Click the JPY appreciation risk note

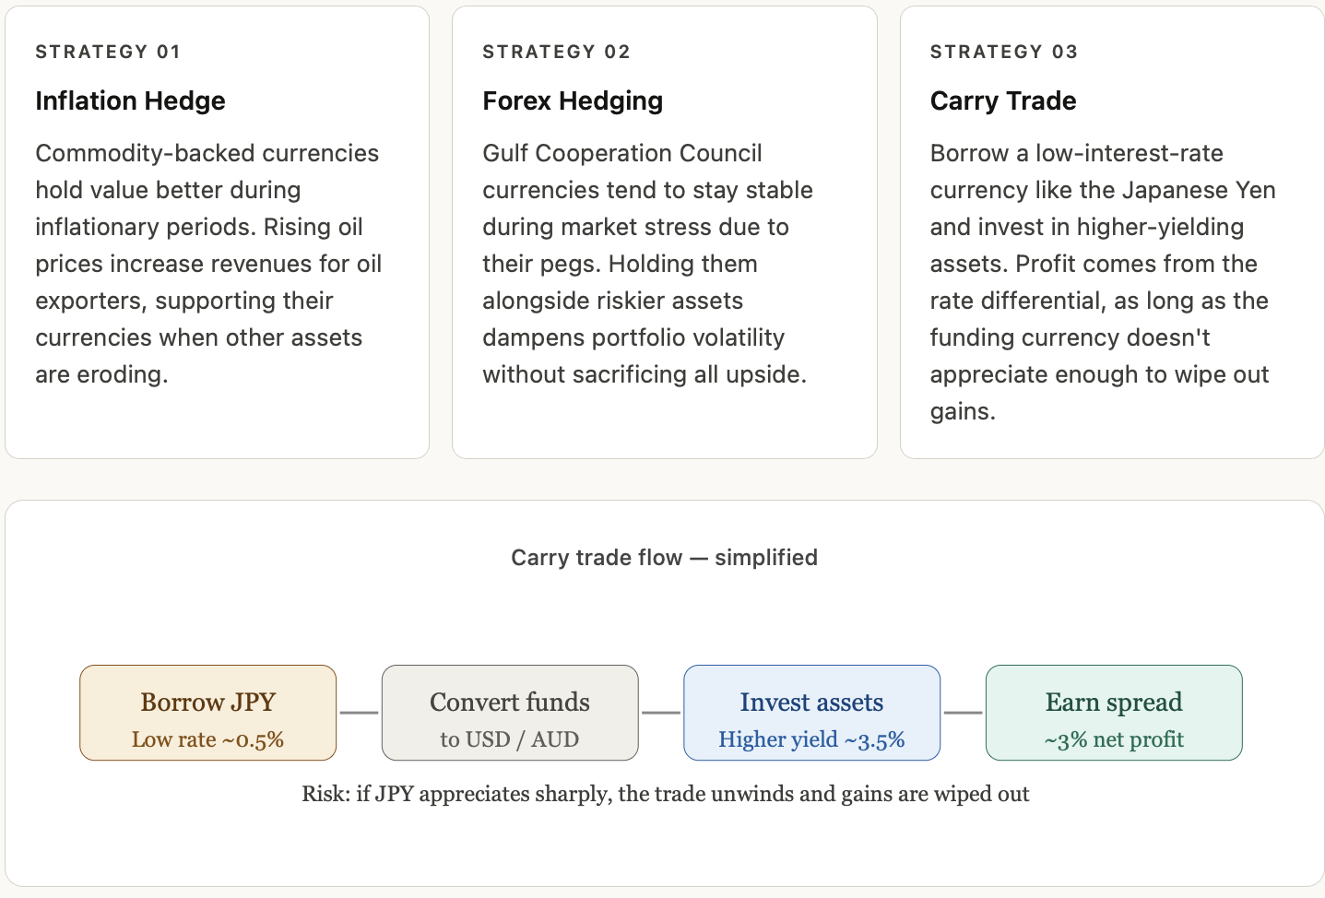coord(665,794)
